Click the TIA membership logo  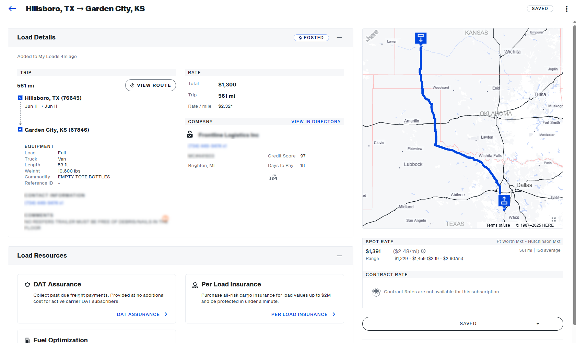pos(273,177)
